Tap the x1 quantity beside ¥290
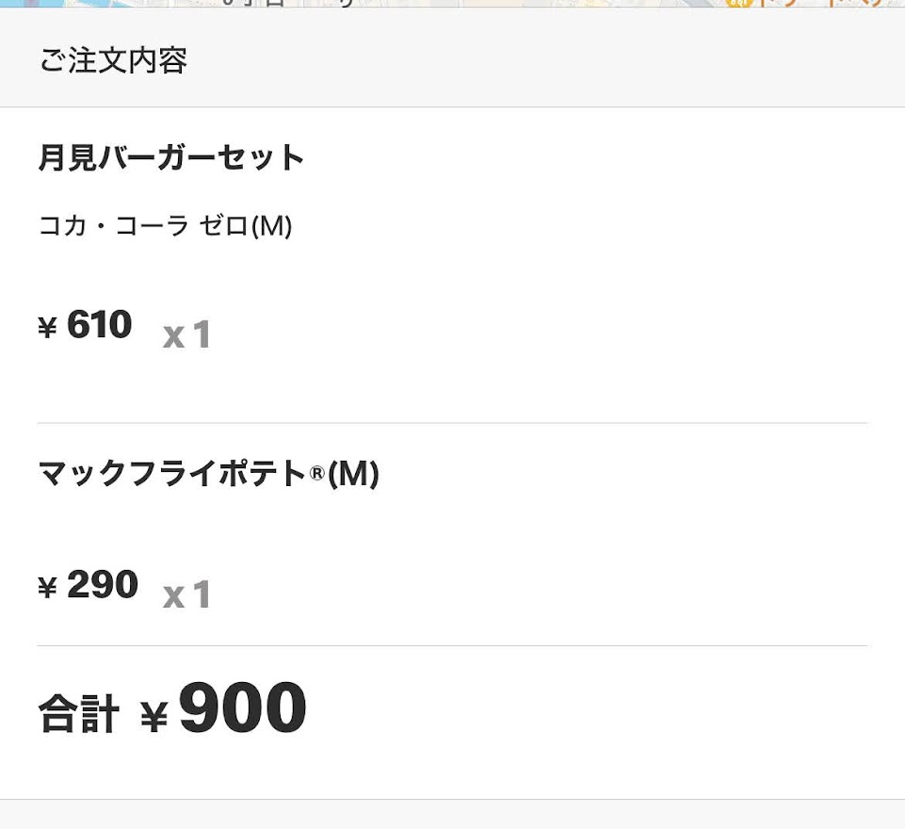This screenshot has width=905, height=829. 186,595
